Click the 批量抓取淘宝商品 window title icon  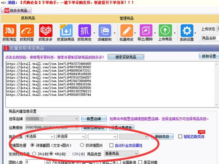pos(6,48)
